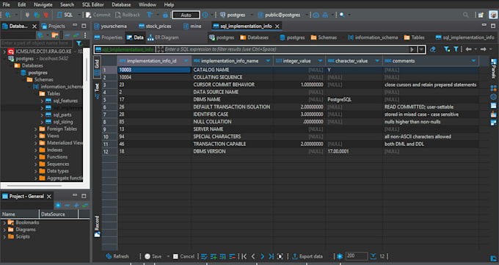This screenshot has height=265, width=499.
Task: Select the cell containing PostgreSQL
Action: coord(354,99)
